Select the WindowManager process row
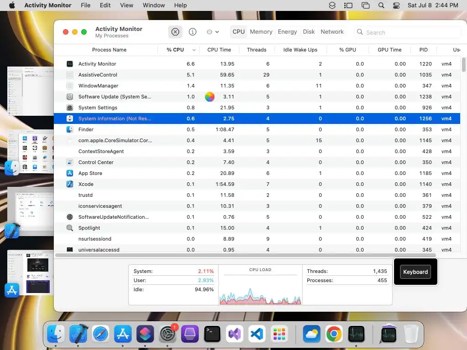This screenshot has height=350, width=467. tap(257, 86)
